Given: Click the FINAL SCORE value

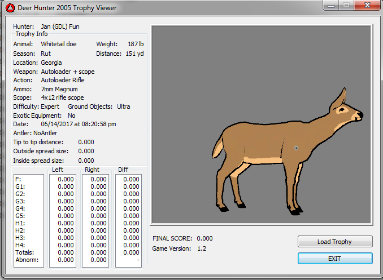Looking at the screenshot, I should [x=204, y=238].
